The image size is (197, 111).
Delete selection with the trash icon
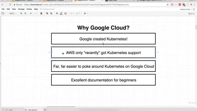pos(41,13)
